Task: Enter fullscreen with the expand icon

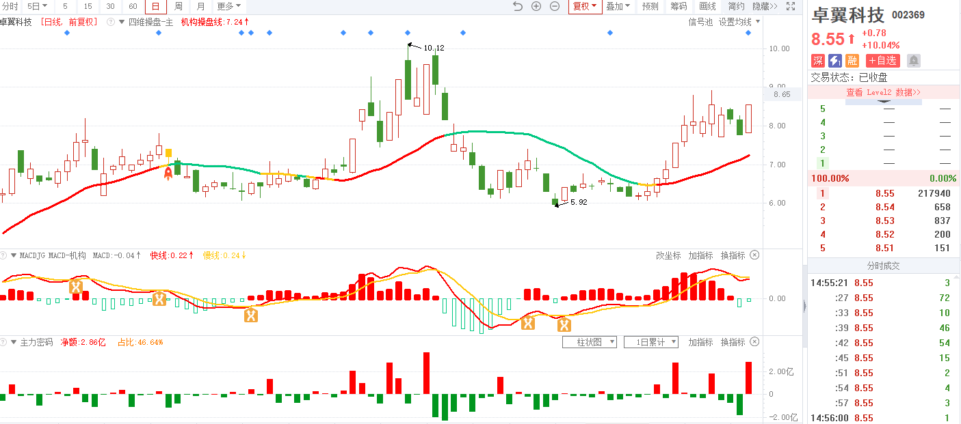Action: (x=791, y=6)
